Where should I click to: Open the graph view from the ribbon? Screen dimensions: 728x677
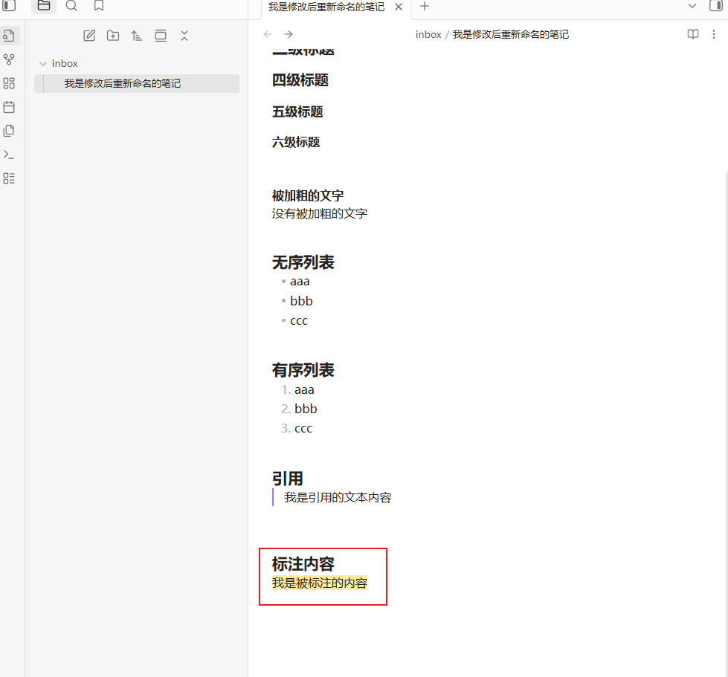click(x=9, y=59)
